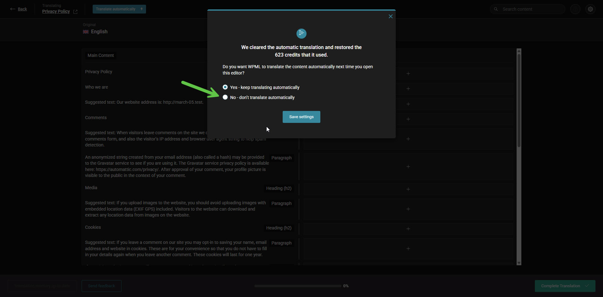Viewport: 603px width, 297px height.
Task: Open dropdown arrow on Complete Translation
Action: pyautogui.click(x=587, y=286)
